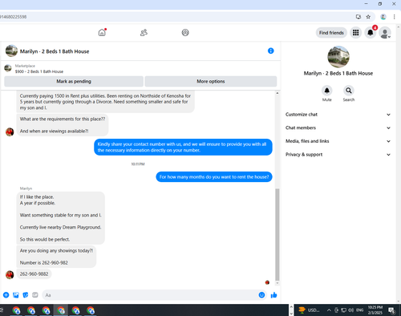Choose a sticker from the sticker icon

click(x=26, y=295)
